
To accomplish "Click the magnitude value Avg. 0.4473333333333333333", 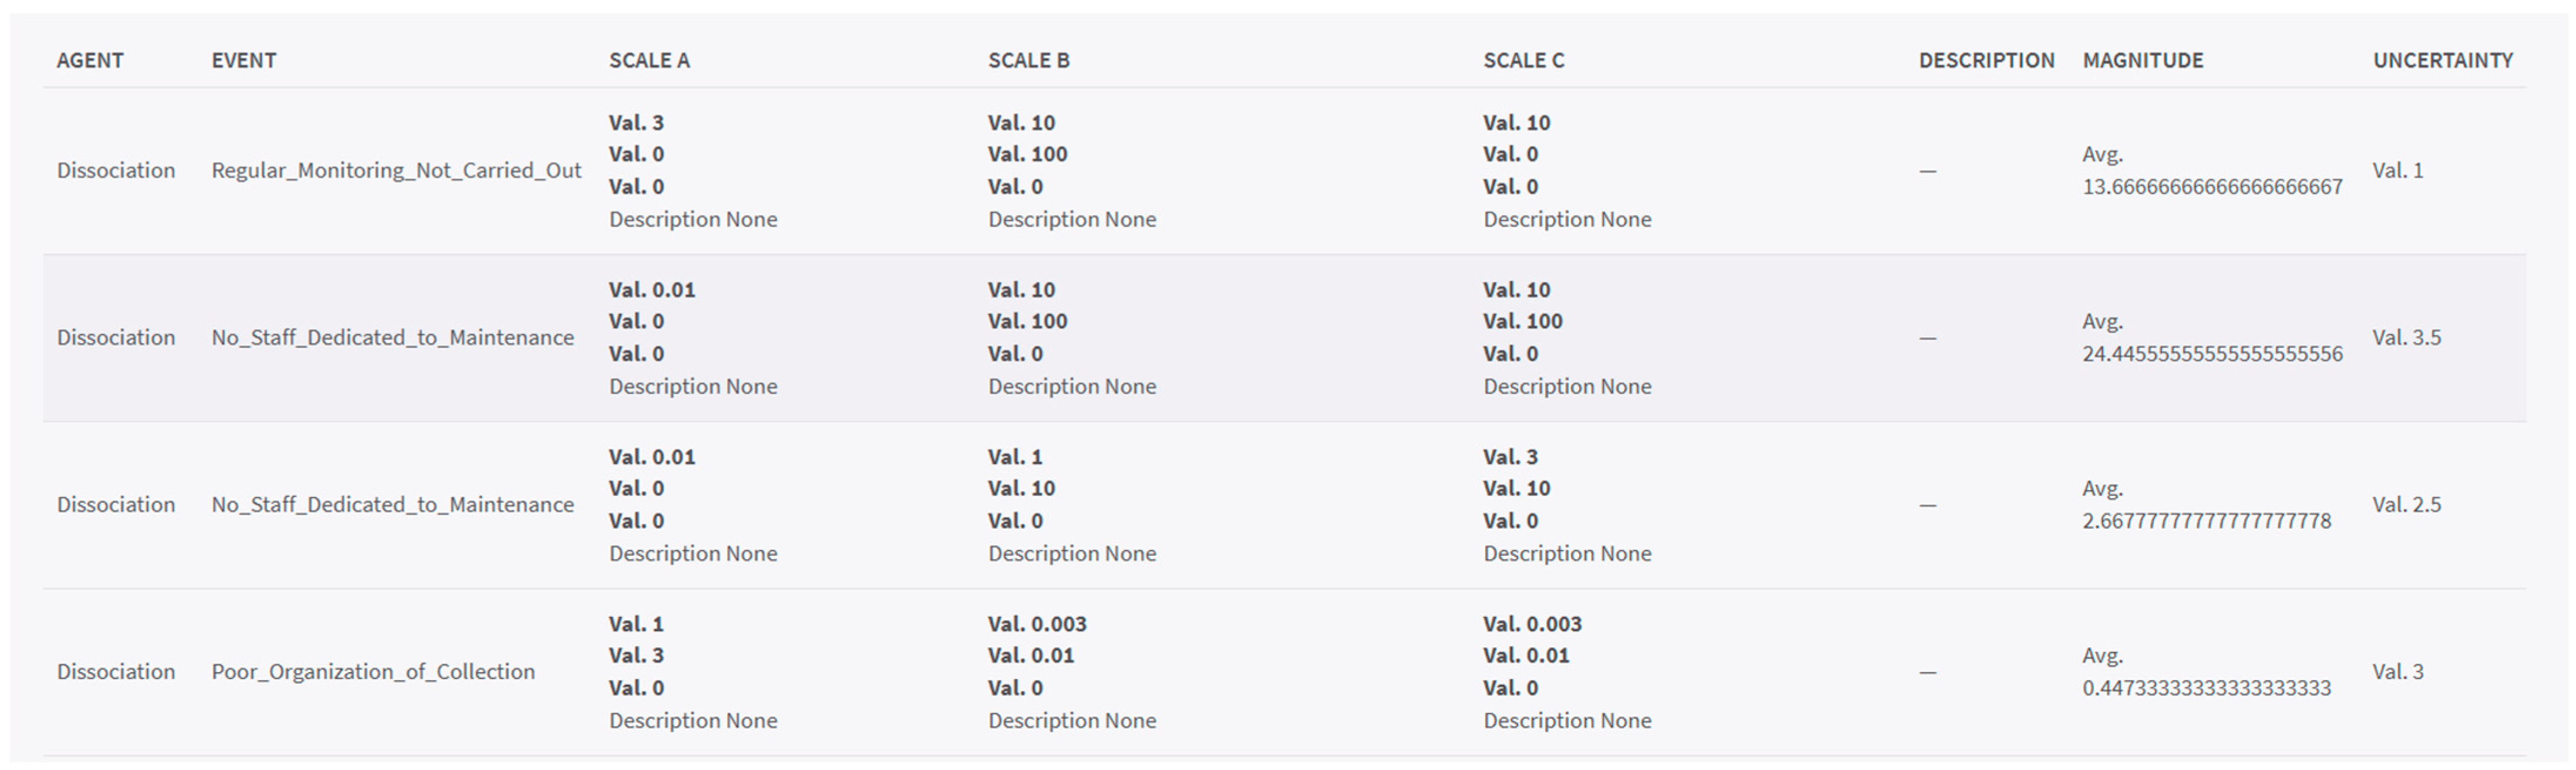I will tap(2206, 672).
